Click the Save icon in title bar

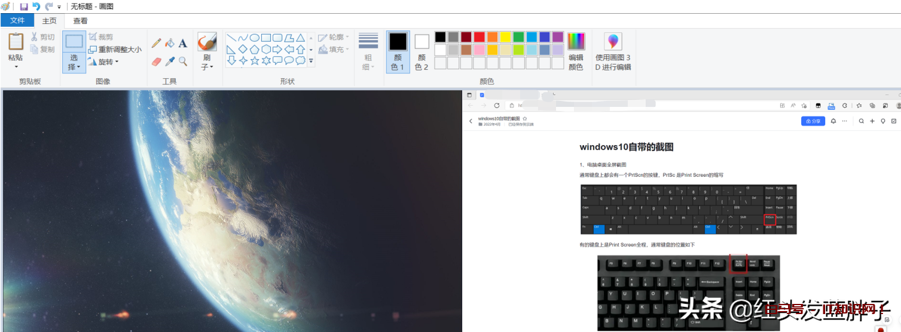24,7
